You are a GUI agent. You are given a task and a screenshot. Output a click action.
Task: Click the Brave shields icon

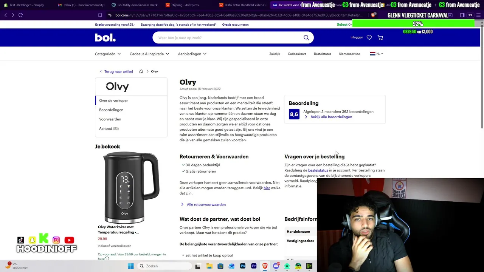(x=373, y=15)
